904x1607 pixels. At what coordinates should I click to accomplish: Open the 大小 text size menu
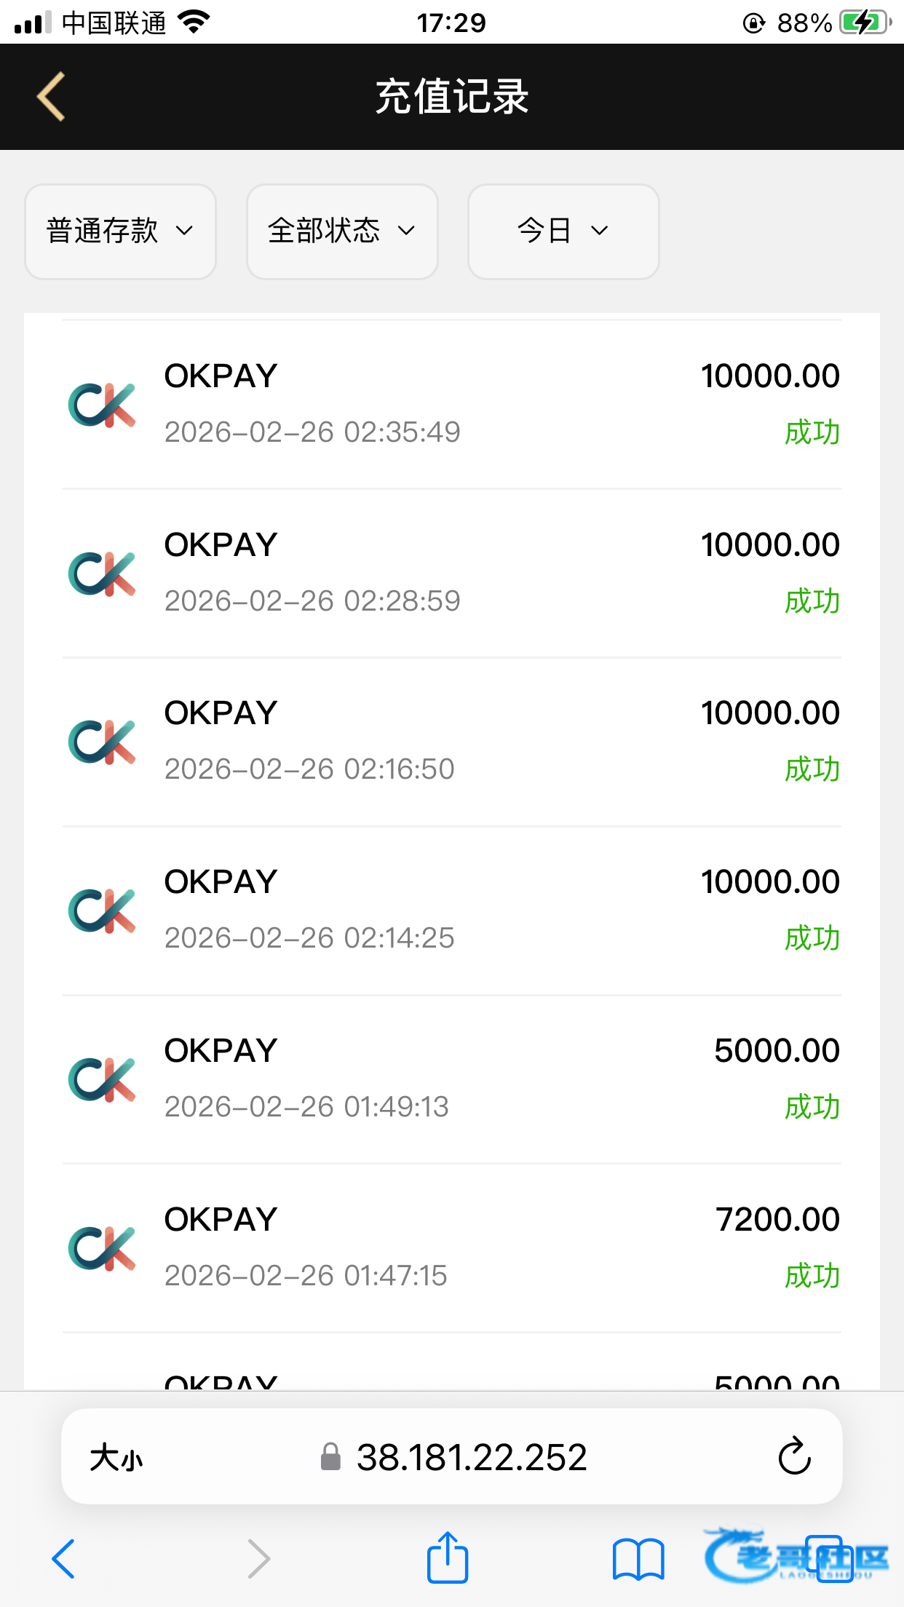click(116, 1458)
